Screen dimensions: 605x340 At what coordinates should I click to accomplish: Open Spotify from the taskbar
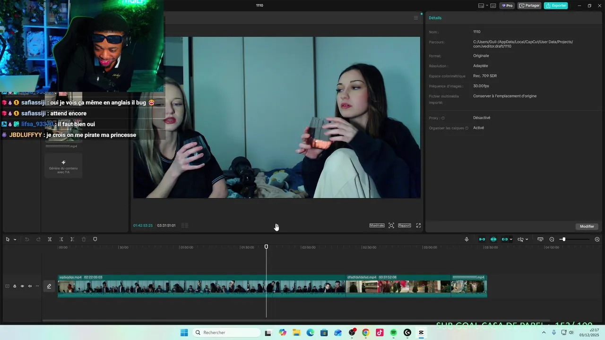393,332
